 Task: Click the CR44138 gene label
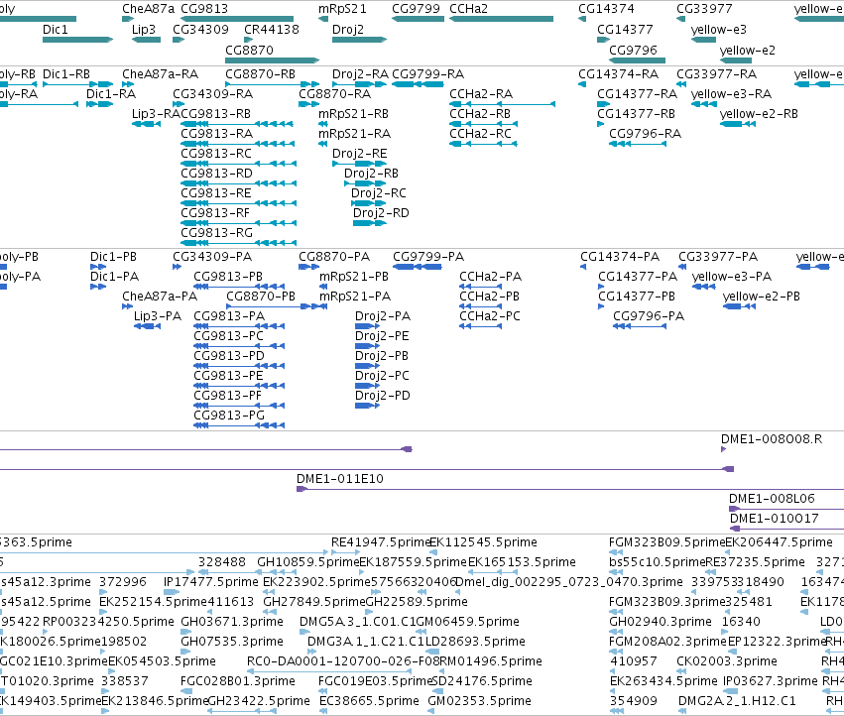272,30
